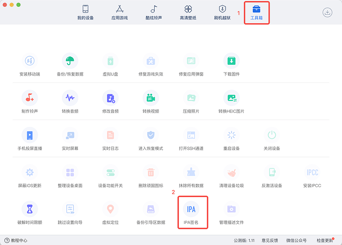
Task: Open the 教程中心 help link
Action: tap(16, 241)
